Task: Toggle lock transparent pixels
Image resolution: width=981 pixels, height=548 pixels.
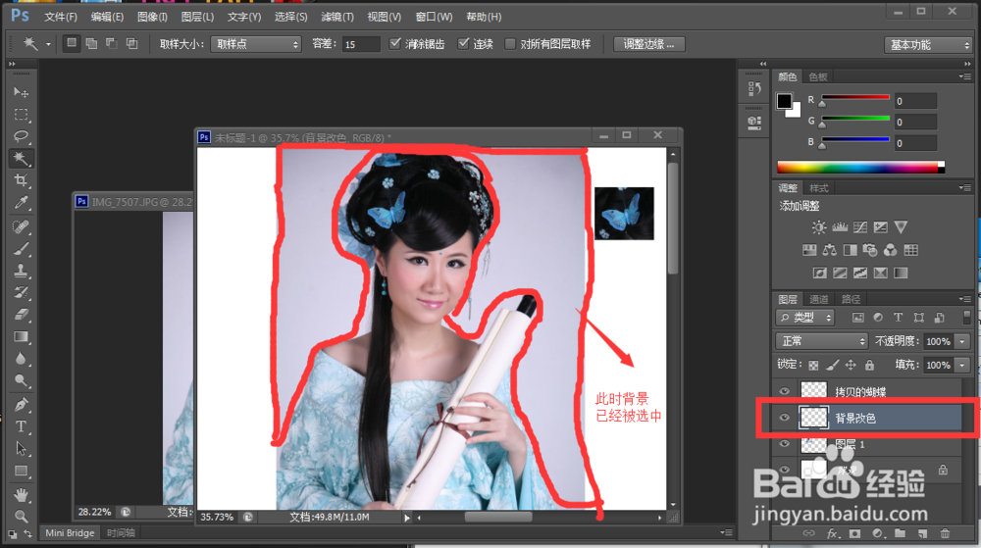Action: (x=813, y=365)
